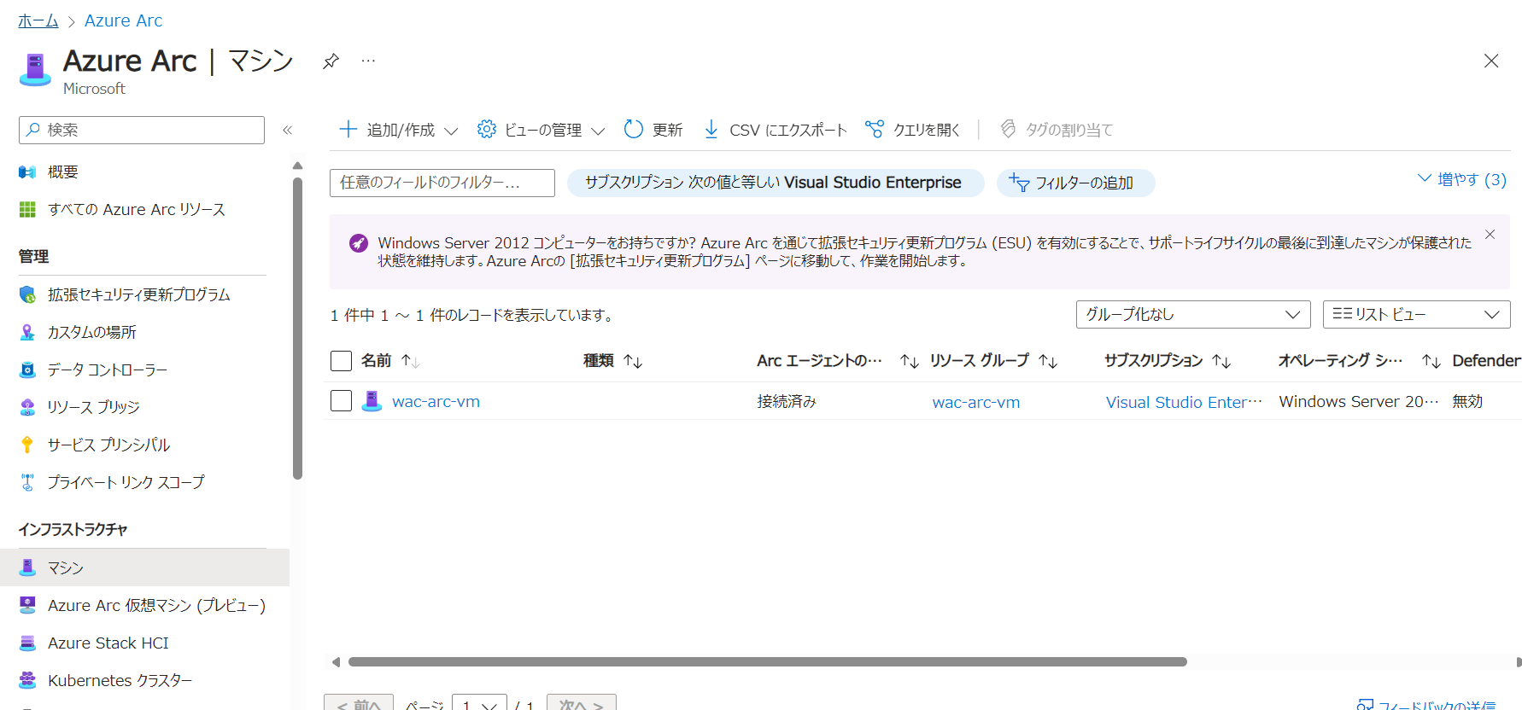Dismiss the Windows Server 2012 ESU banner
Screen dimensions: 1522x710
pyautogui.click(x=1490, y=235)
